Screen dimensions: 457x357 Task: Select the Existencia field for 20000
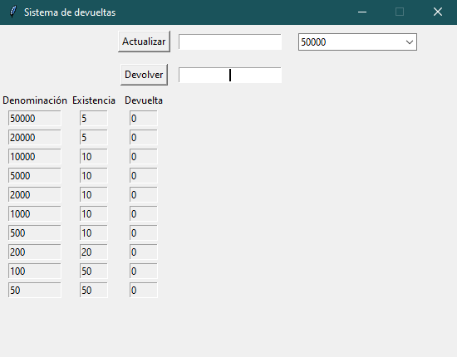click(94, 138)
